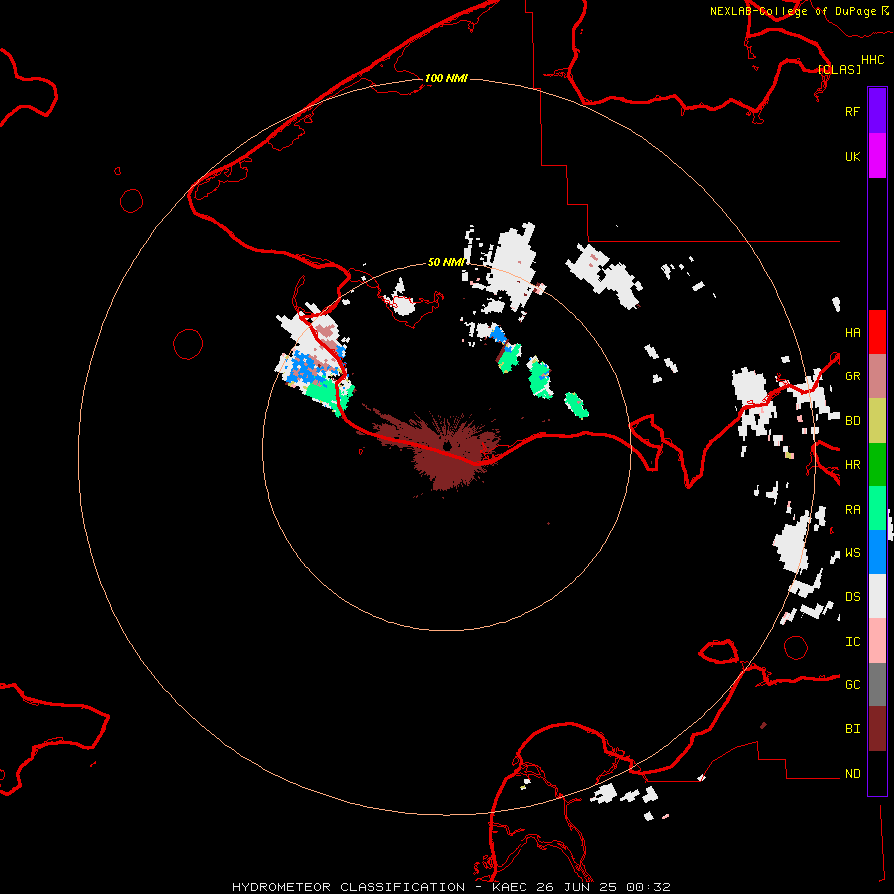Viewport: 894px width, 894px height.
Task: Click the magenta UK legend color swatch
Action: [877, 156]
